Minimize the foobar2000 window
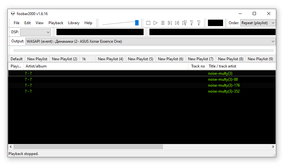Image resolution: width=285 pixels, height=166 pixels. point(240,14)
